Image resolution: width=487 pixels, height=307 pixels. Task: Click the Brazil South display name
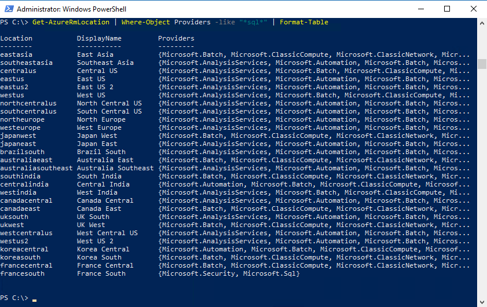[x=101, y=152]
